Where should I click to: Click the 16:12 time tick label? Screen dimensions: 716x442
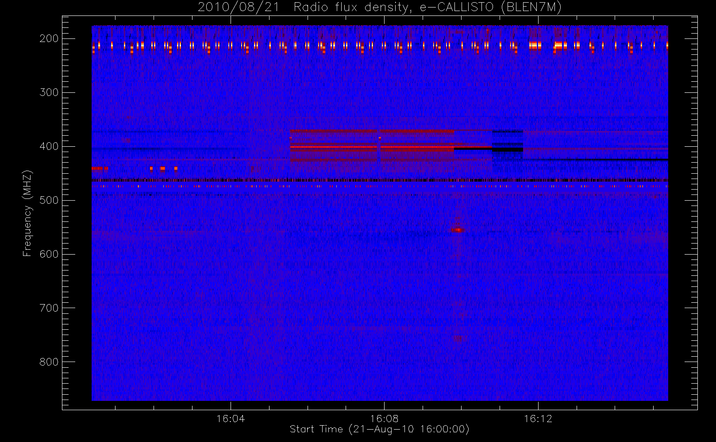(538, 419)
